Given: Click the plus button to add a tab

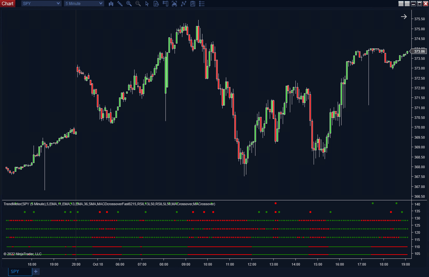Looking at the screenshot, I should (x=36, y=271).
